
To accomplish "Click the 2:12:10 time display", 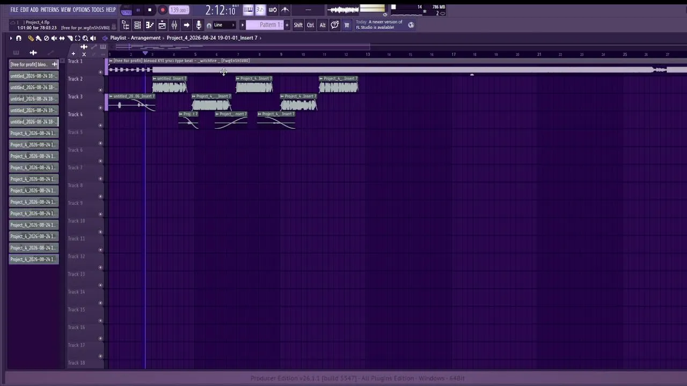I will (x=220, y=10).
